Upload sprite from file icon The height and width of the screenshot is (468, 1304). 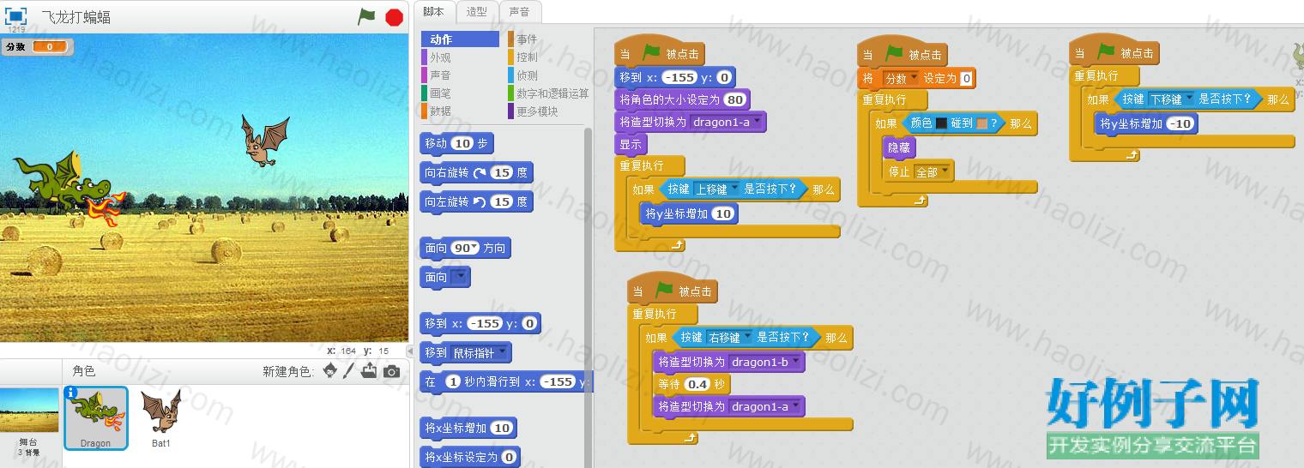pos(369,370)
